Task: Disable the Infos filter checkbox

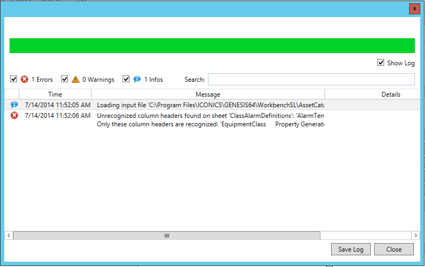Action: tap(126, 80)
